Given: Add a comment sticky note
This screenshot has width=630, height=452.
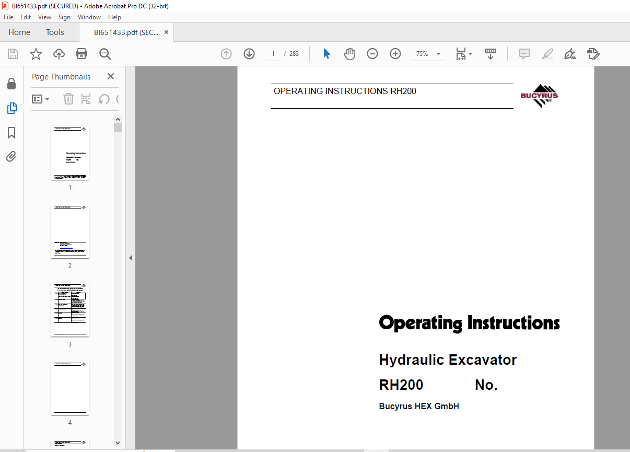Looking at the screenshot, I should (x=524, y=54).
